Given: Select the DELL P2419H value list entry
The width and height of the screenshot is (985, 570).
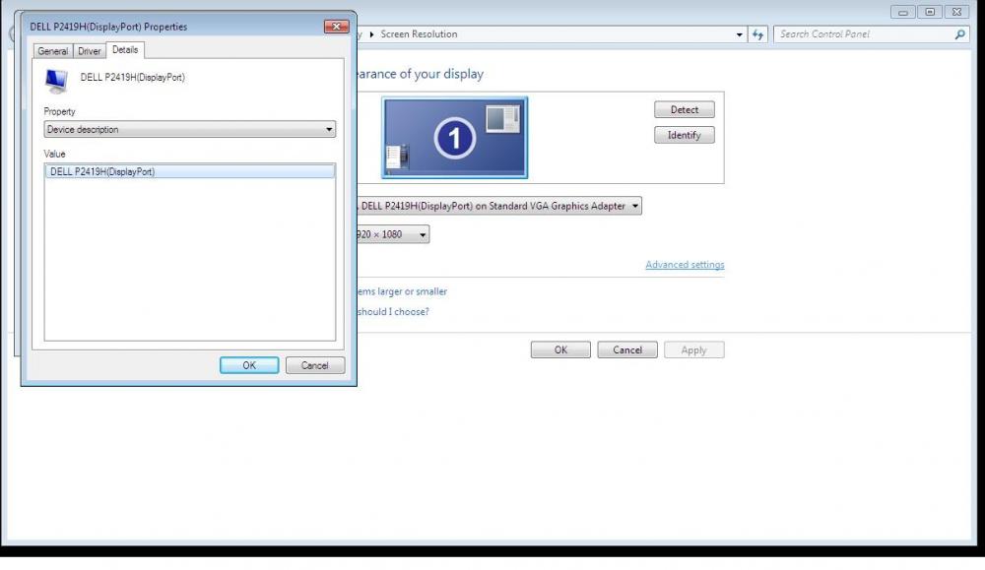Looking at the screenshot, I should click(190, 171).
